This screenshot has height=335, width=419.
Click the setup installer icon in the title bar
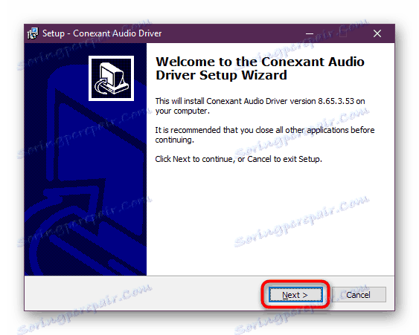click(33, 33)
